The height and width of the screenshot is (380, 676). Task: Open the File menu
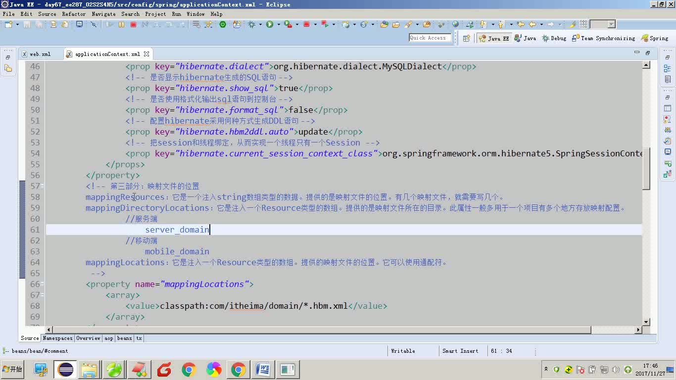(x=9, y=14)
